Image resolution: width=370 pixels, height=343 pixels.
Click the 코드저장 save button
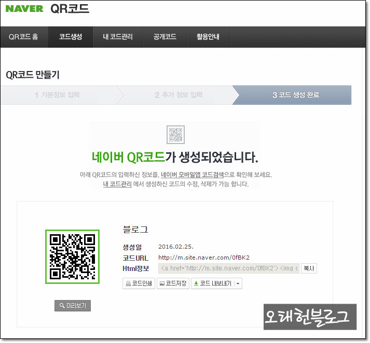173,283
